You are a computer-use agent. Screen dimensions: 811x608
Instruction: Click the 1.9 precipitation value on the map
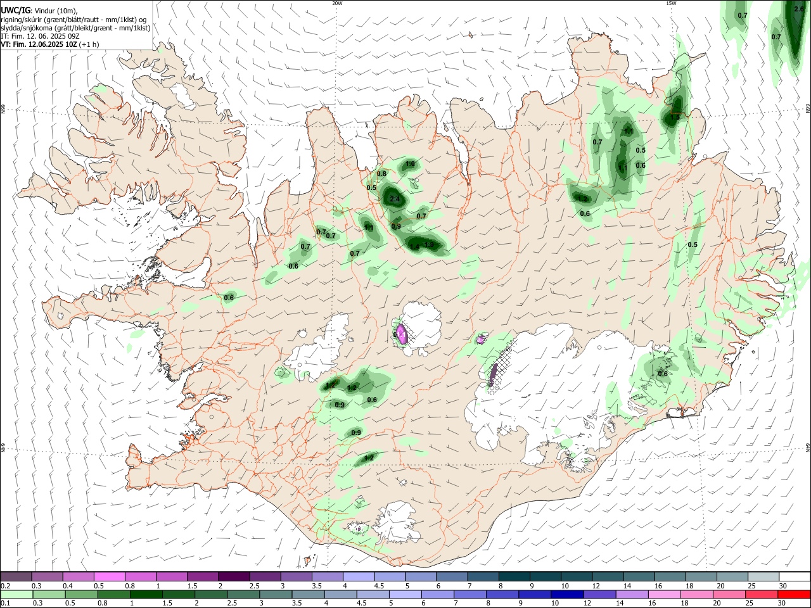click(429, 245)
